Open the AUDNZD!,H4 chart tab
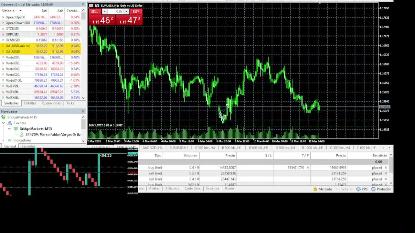 (x=152, y=148)
